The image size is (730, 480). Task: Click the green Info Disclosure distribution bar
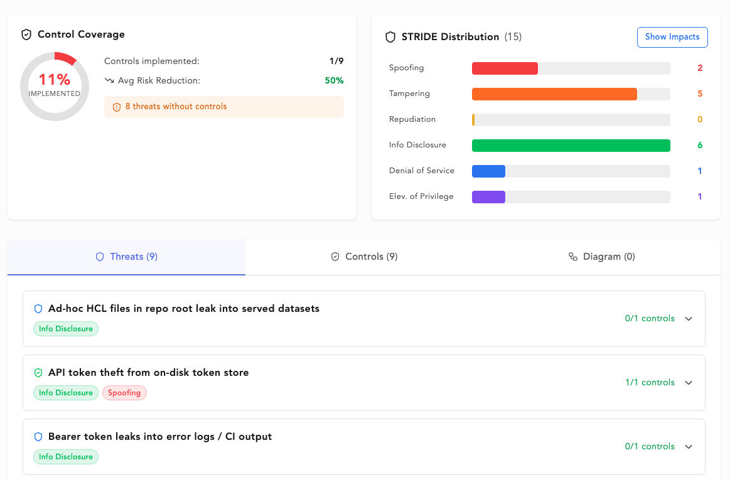click(571, 146)
